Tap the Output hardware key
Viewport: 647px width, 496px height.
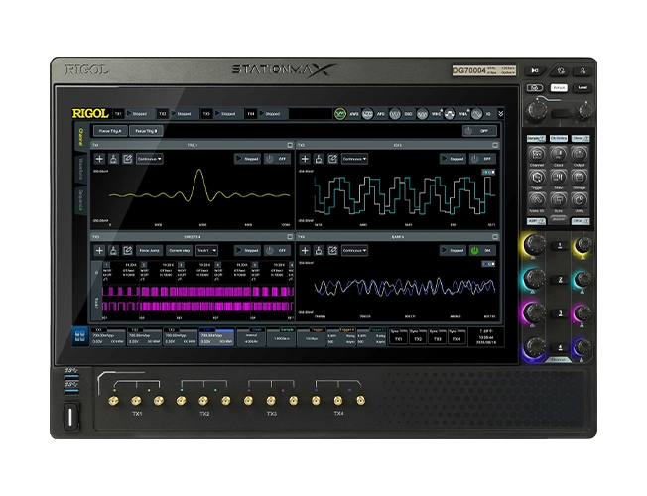[x=579, y=155]
